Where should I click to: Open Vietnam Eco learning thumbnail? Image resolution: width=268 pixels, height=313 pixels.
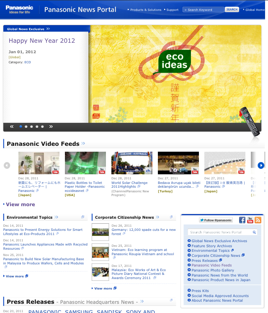(x=100, y=252)
